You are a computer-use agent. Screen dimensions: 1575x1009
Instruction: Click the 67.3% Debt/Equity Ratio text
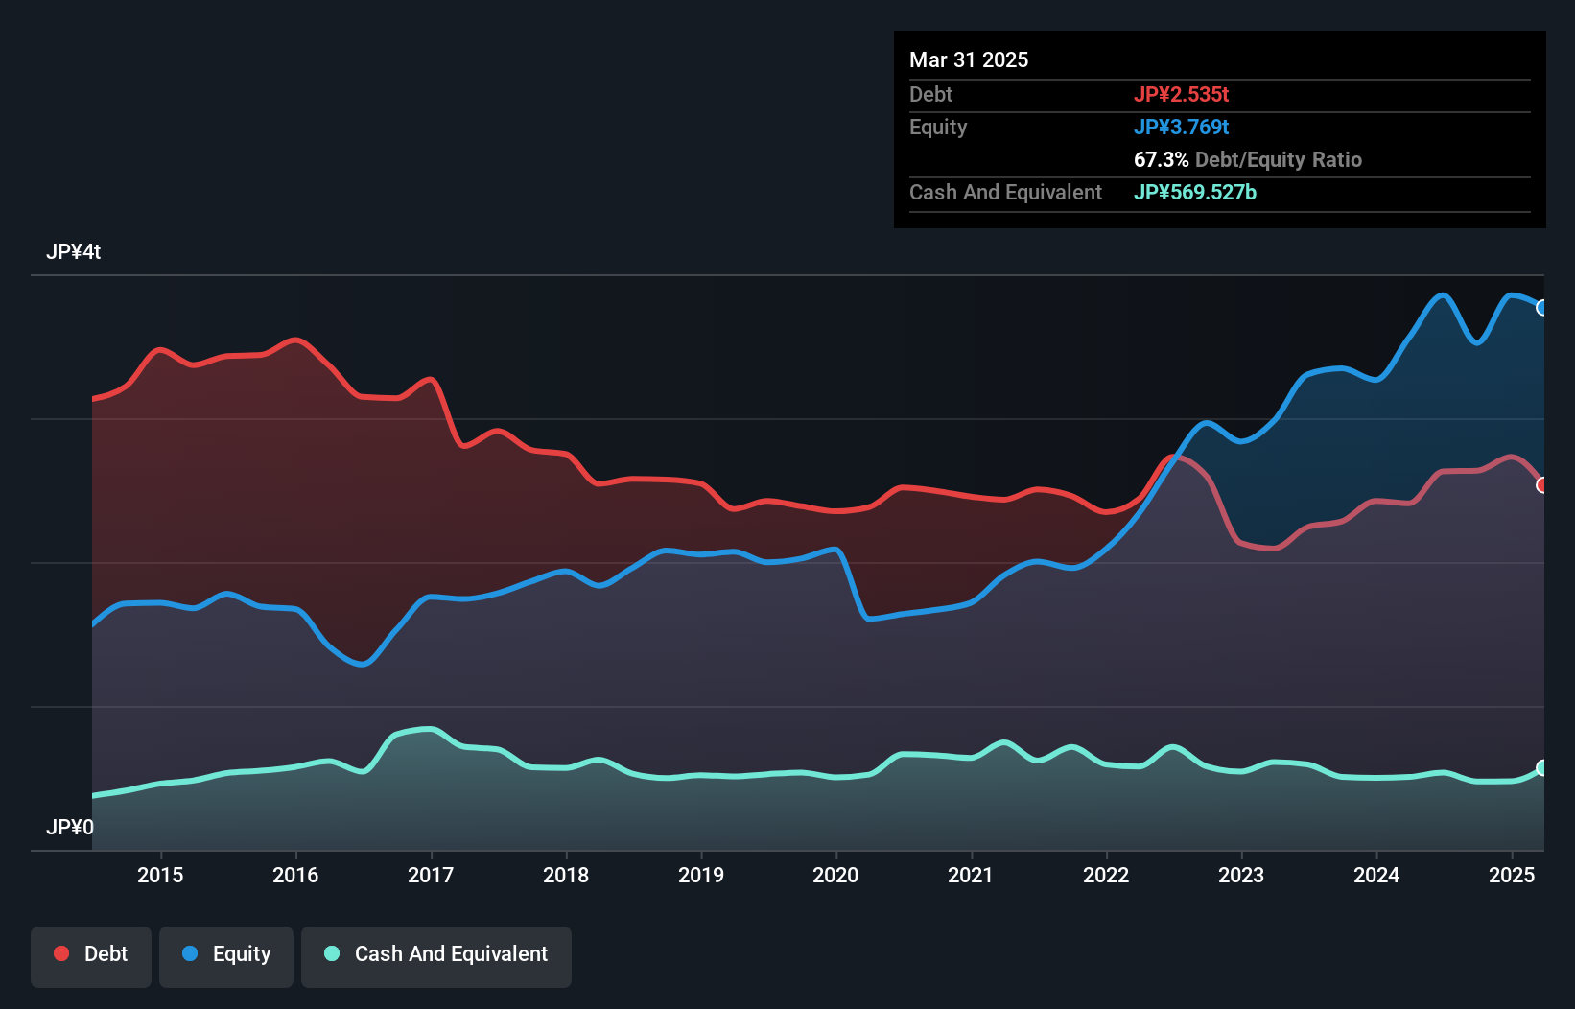coord(1248,159)
